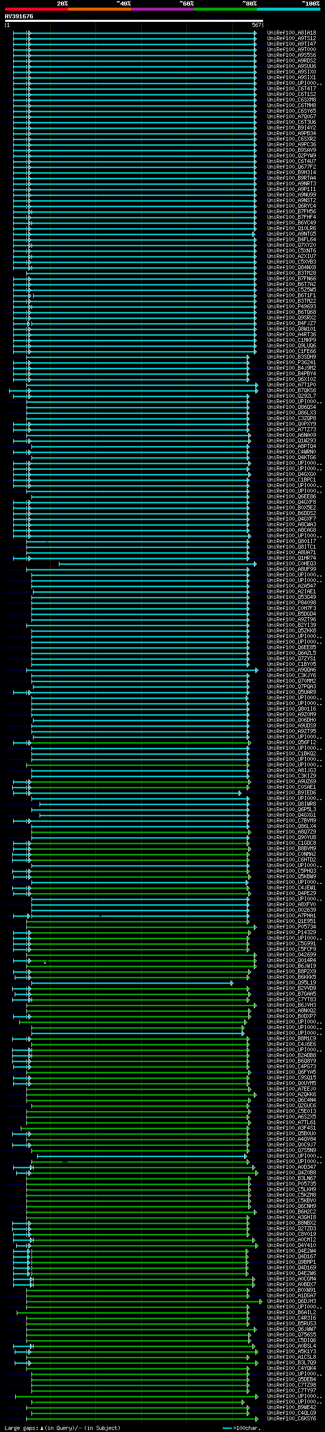Select hit UniRef100_Q677F2
Screen dimensions: 325x1432
pyautogui.click(x=291, y=167)
